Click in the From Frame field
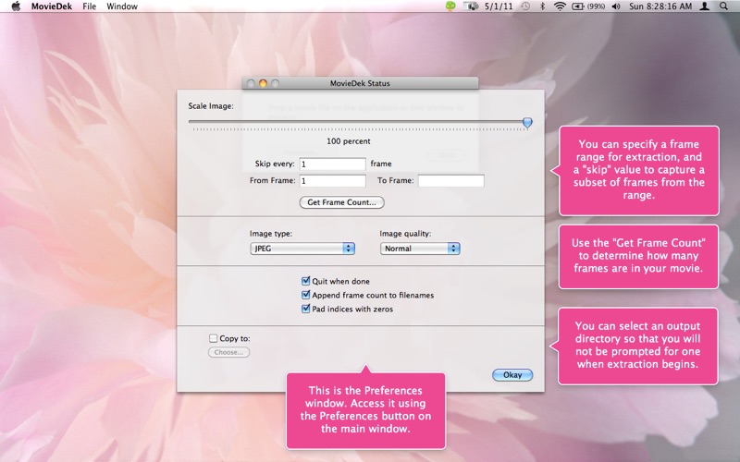Image resolution: width=740 pixels, height=462 pixels. coord(332,180)
